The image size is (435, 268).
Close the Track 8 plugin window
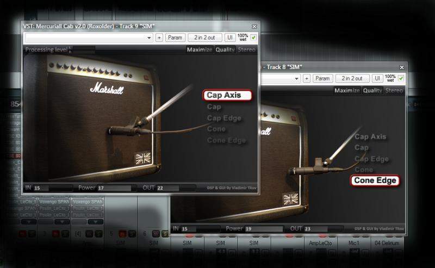pos(402,67)
